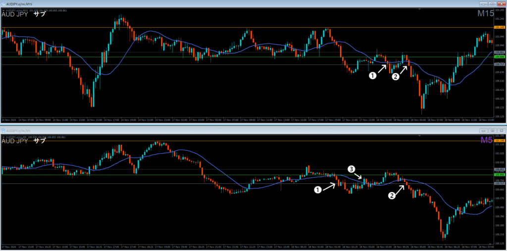
Task: Click the 100.757 gray price tag in M15 chart
Action: point(500,64)
